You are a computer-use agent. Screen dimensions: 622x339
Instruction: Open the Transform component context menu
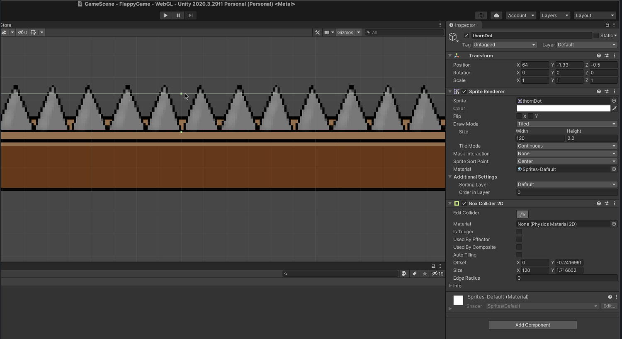coord(615,56)
